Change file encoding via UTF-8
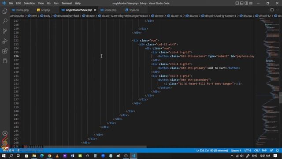This screenshot has width=282, height=159. point(248,150)
